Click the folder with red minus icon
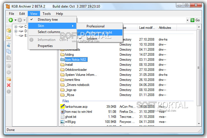Image resolution: width=207 pixels, height=138 pixels. (x=9, y=79)
